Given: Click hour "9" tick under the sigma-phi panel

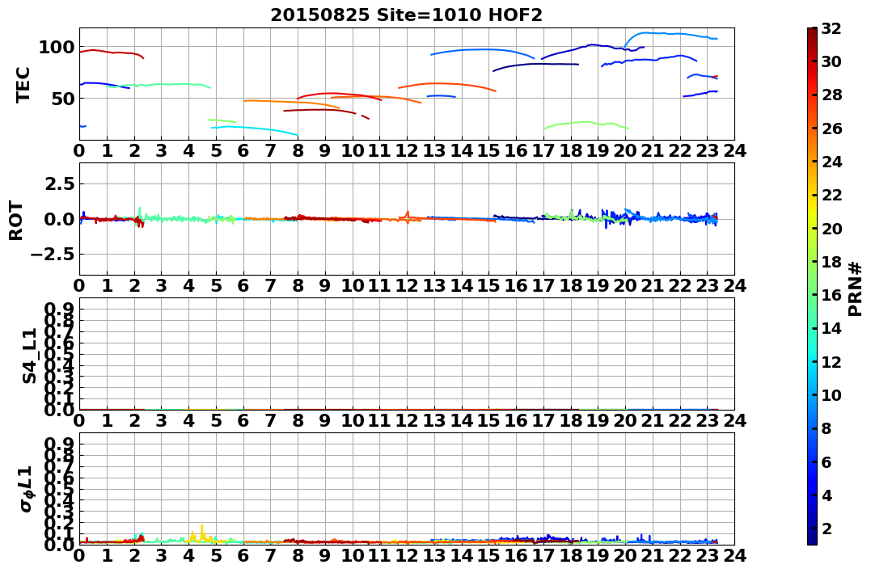Looking at the screenshot, I should coord(325,556).
